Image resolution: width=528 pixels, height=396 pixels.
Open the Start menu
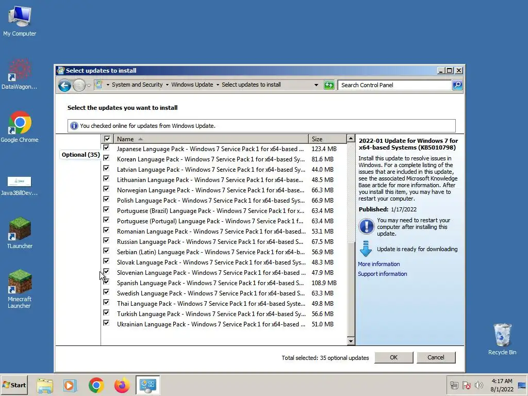pos(14,385)
